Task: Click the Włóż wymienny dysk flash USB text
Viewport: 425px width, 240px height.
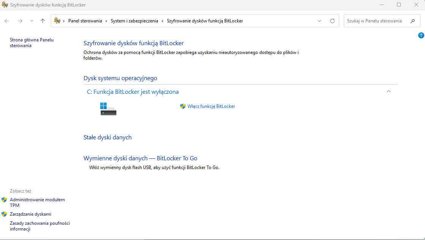Action: click(x=154, y=167)
